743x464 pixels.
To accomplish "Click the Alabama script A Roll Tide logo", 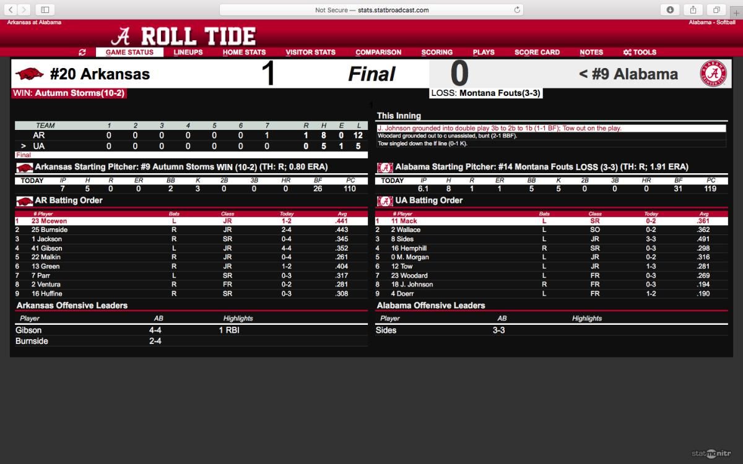I will 184,37.
